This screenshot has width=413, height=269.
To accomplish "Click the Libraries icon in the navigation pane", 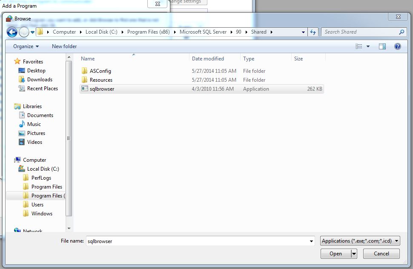I will coord(17,106).
